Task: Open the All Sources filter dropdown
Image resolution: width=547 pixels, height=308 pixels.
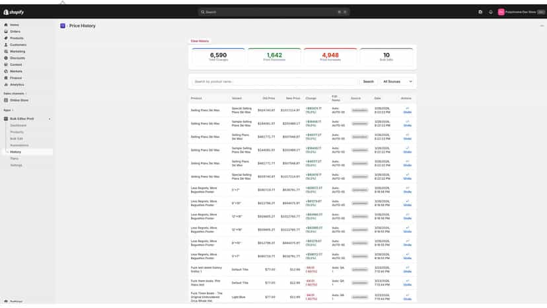Action: pos(397,82)
